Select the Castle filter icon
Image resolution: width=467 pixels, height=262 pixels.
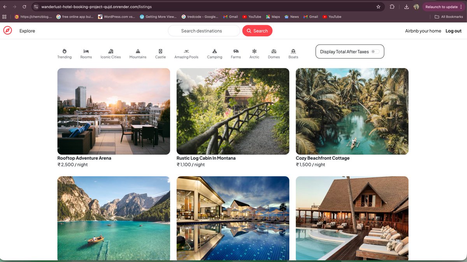pyautogui.click(x=160, y=51)
